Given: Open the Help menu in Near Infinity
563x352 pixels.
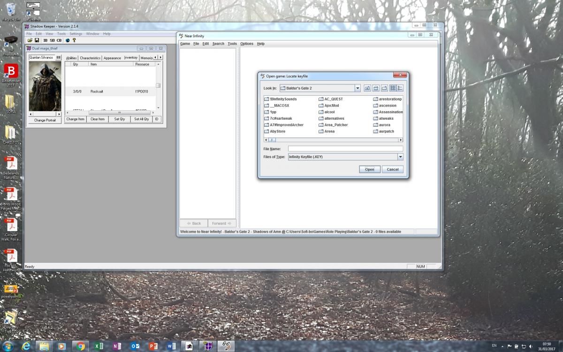Looking at the screenshot, I should pos(261,44).
